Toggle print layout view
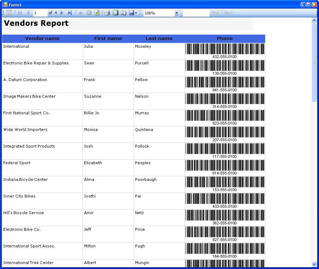319x269 pixels. (115, 13)
